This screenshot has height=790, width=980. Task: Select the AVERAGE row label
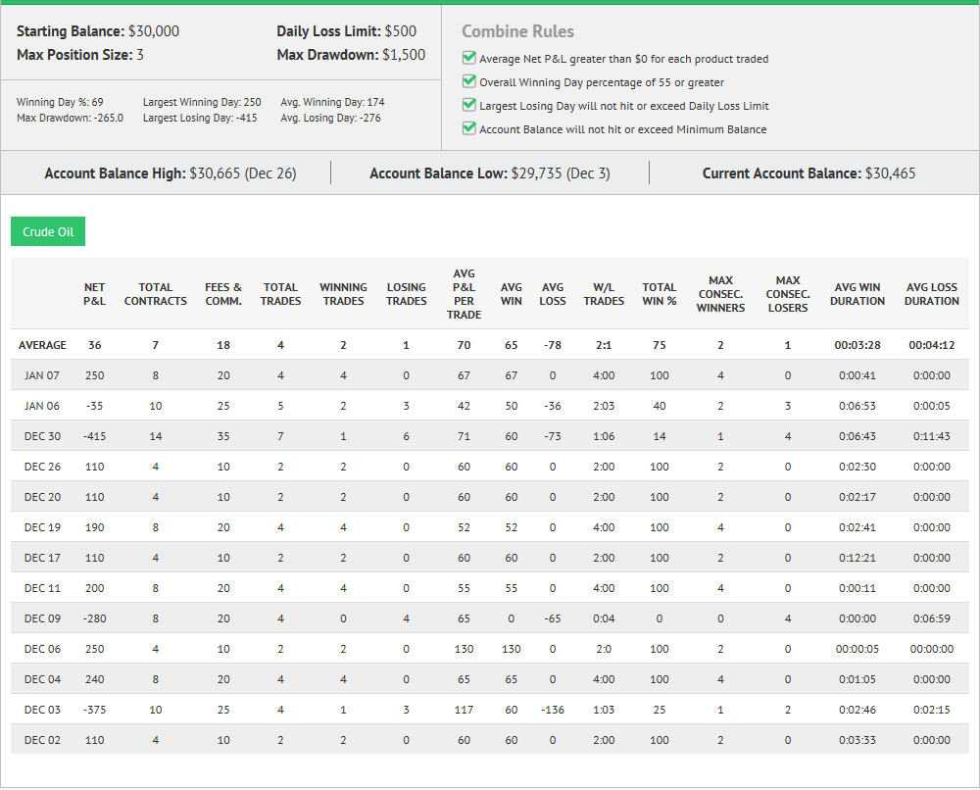pyautogui.click(x=42, y=345)
